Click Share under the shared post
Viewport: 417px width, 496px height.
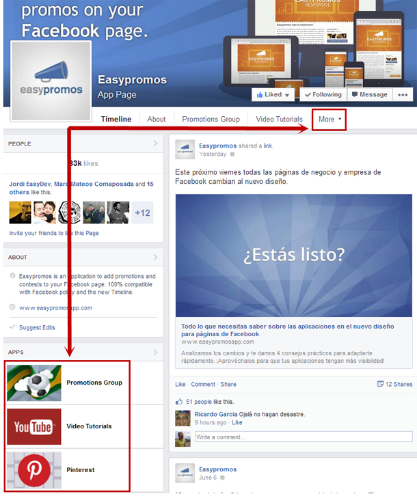[228, 385]
